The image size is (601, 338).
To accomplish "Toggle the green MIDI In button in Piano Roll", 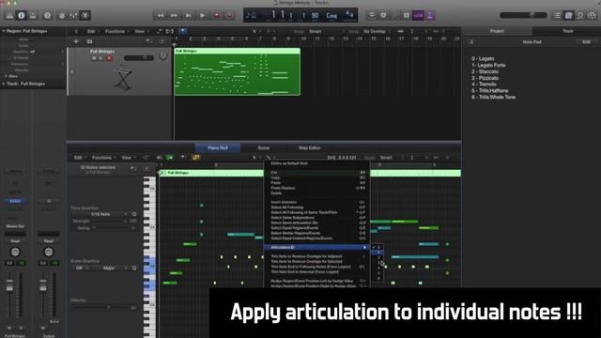I will (169, 158).
